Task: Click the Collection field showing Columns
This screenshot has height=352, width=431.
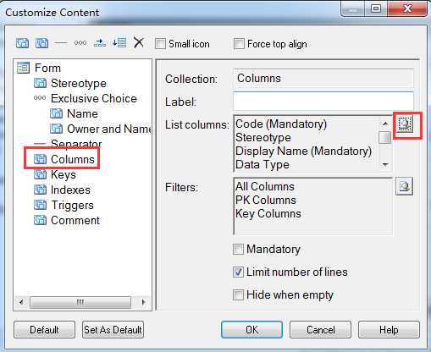Action: pyautogui.click(x=323, y=79)
